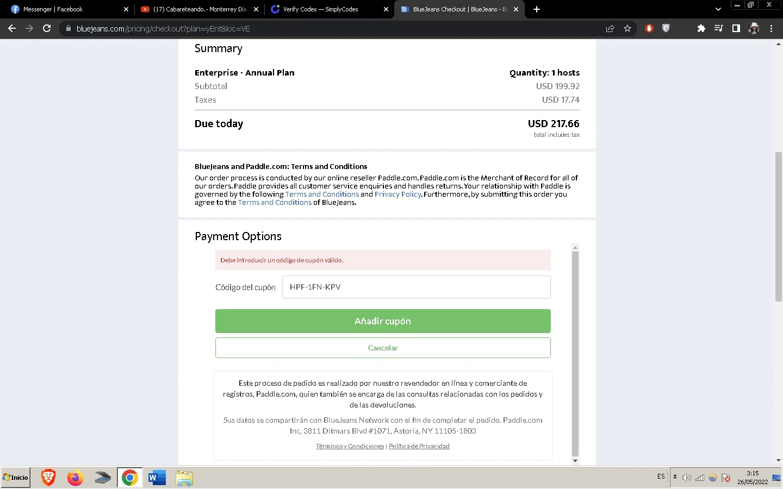Click the browser forward arrow
Screen dimensions: 783x489
tap(29, 28)
